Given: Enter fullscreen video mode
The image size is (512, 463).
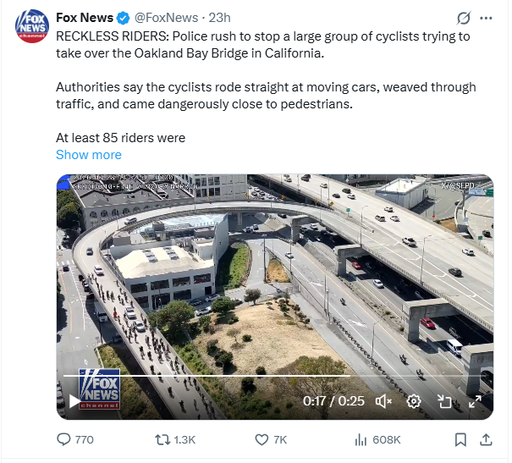Looking at the screenshot, I should pos(475,401).
